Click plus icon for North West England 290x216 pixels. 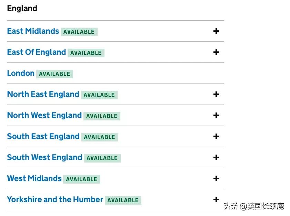pos(216,116)
